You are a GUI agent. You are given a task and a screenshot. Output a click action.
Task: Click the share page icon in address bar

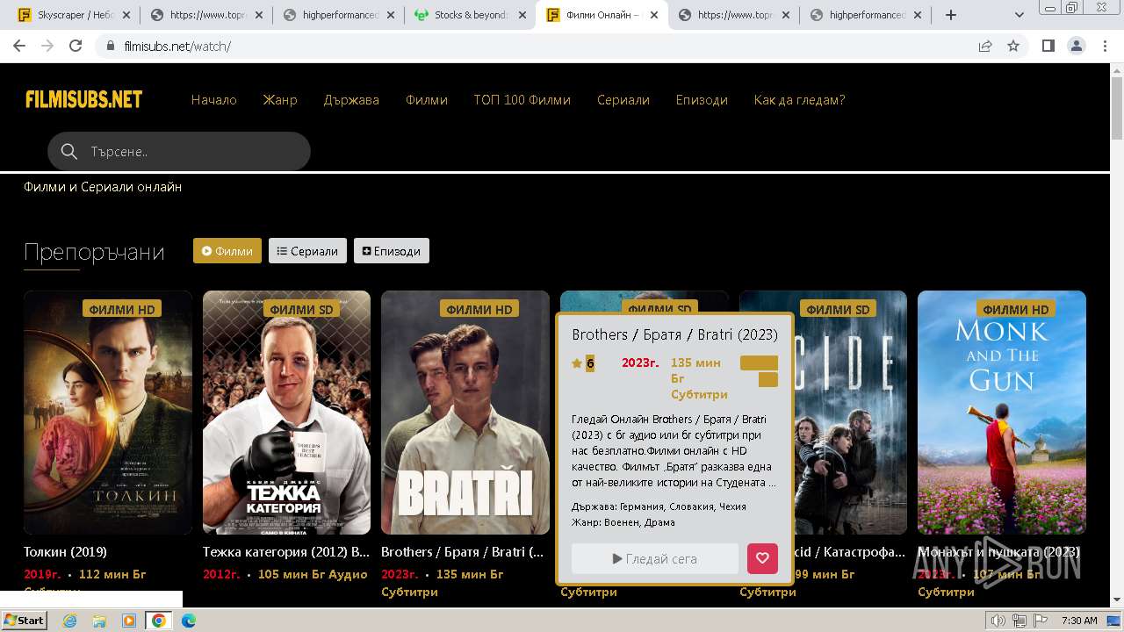coord(985,46)
